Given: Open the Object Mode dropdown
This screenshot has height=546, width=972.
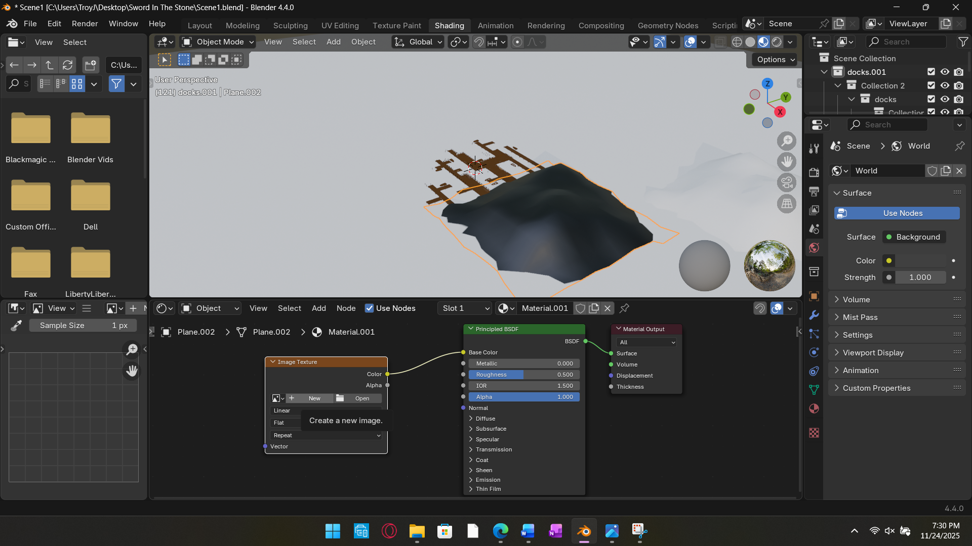Looking at the screenshot, I should [x=218, y=42].
